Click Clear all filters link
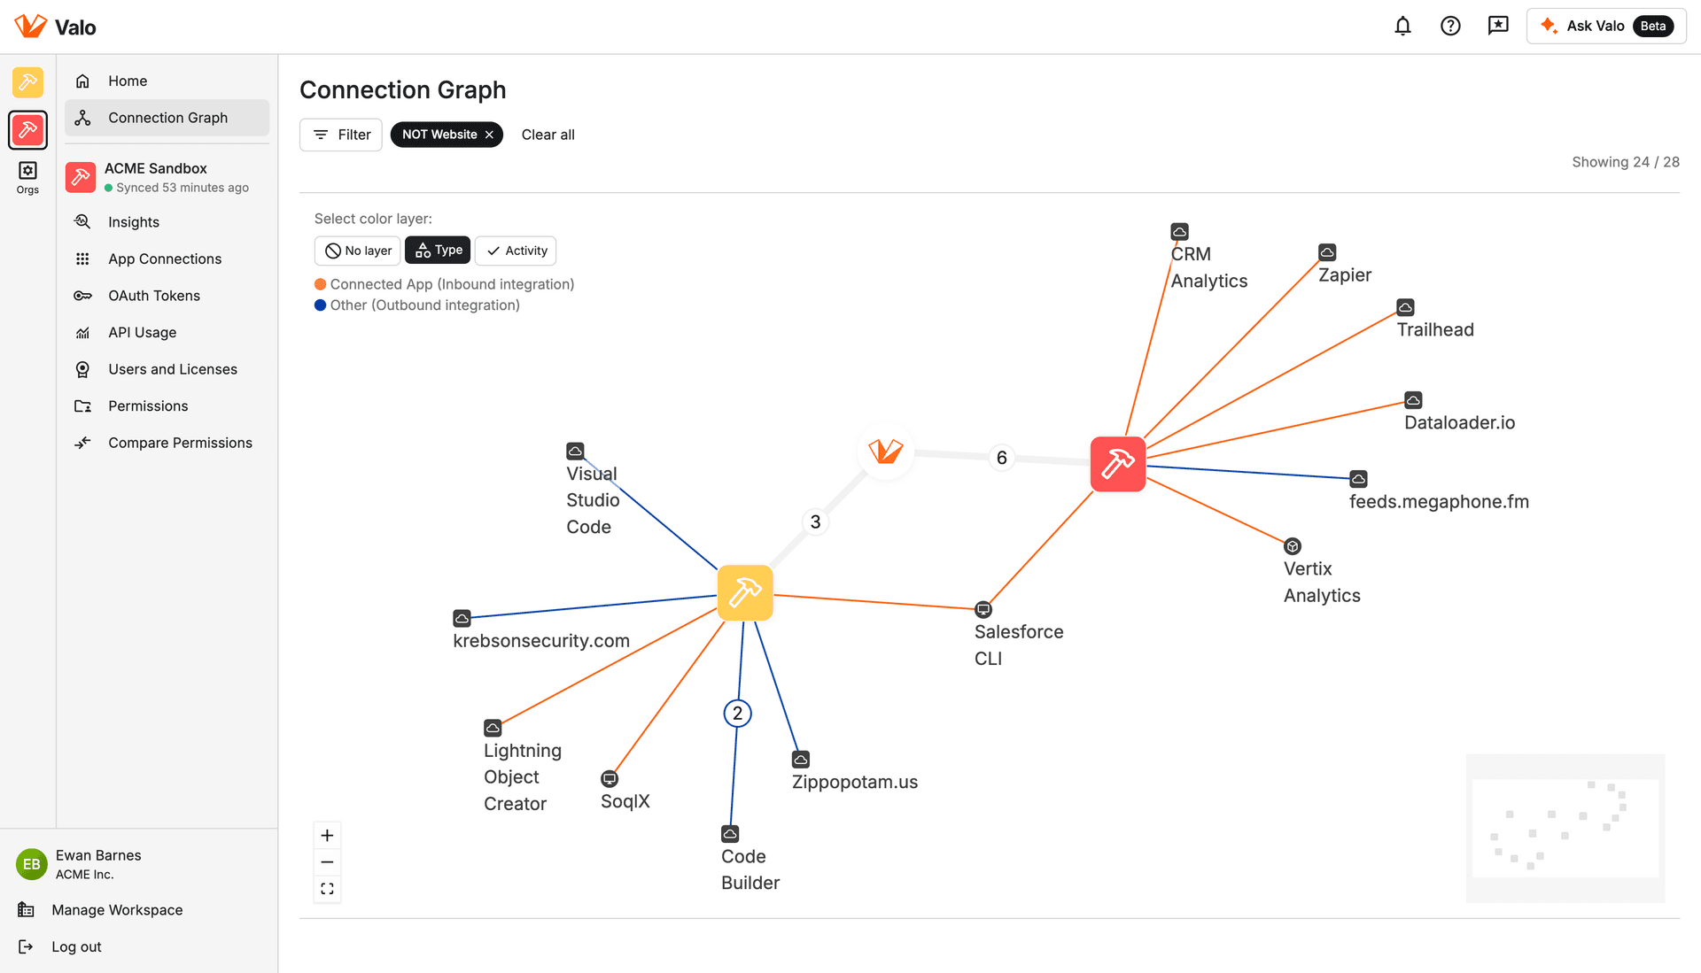The height and width of the screenshot is (973, 1701). tap(548, 135)
